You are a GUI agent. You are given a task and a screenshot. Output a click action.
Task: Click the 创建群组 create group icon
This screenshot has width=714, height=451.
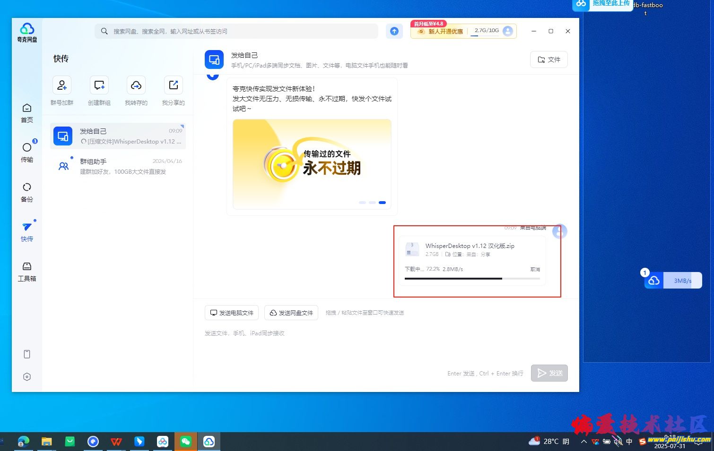pyautogui.click(x=99, y=85)
